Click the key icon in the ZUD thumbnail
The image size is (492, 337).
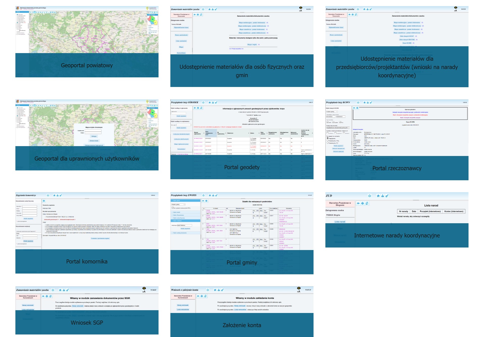(x=387, y=196)
